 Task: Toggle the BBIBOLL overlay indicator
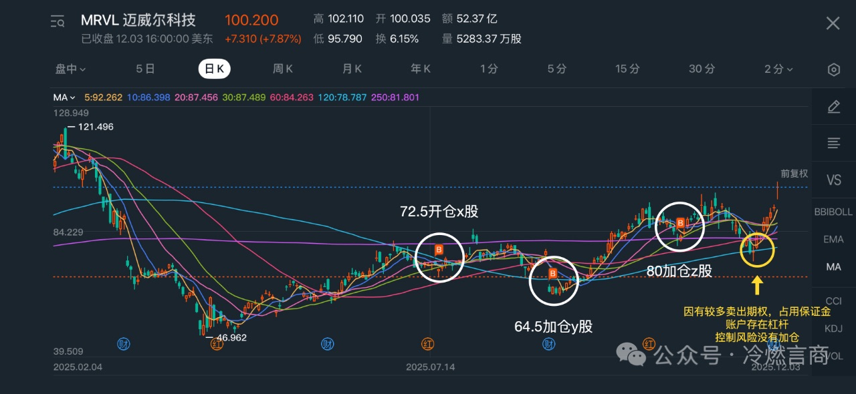coord(833,212)
